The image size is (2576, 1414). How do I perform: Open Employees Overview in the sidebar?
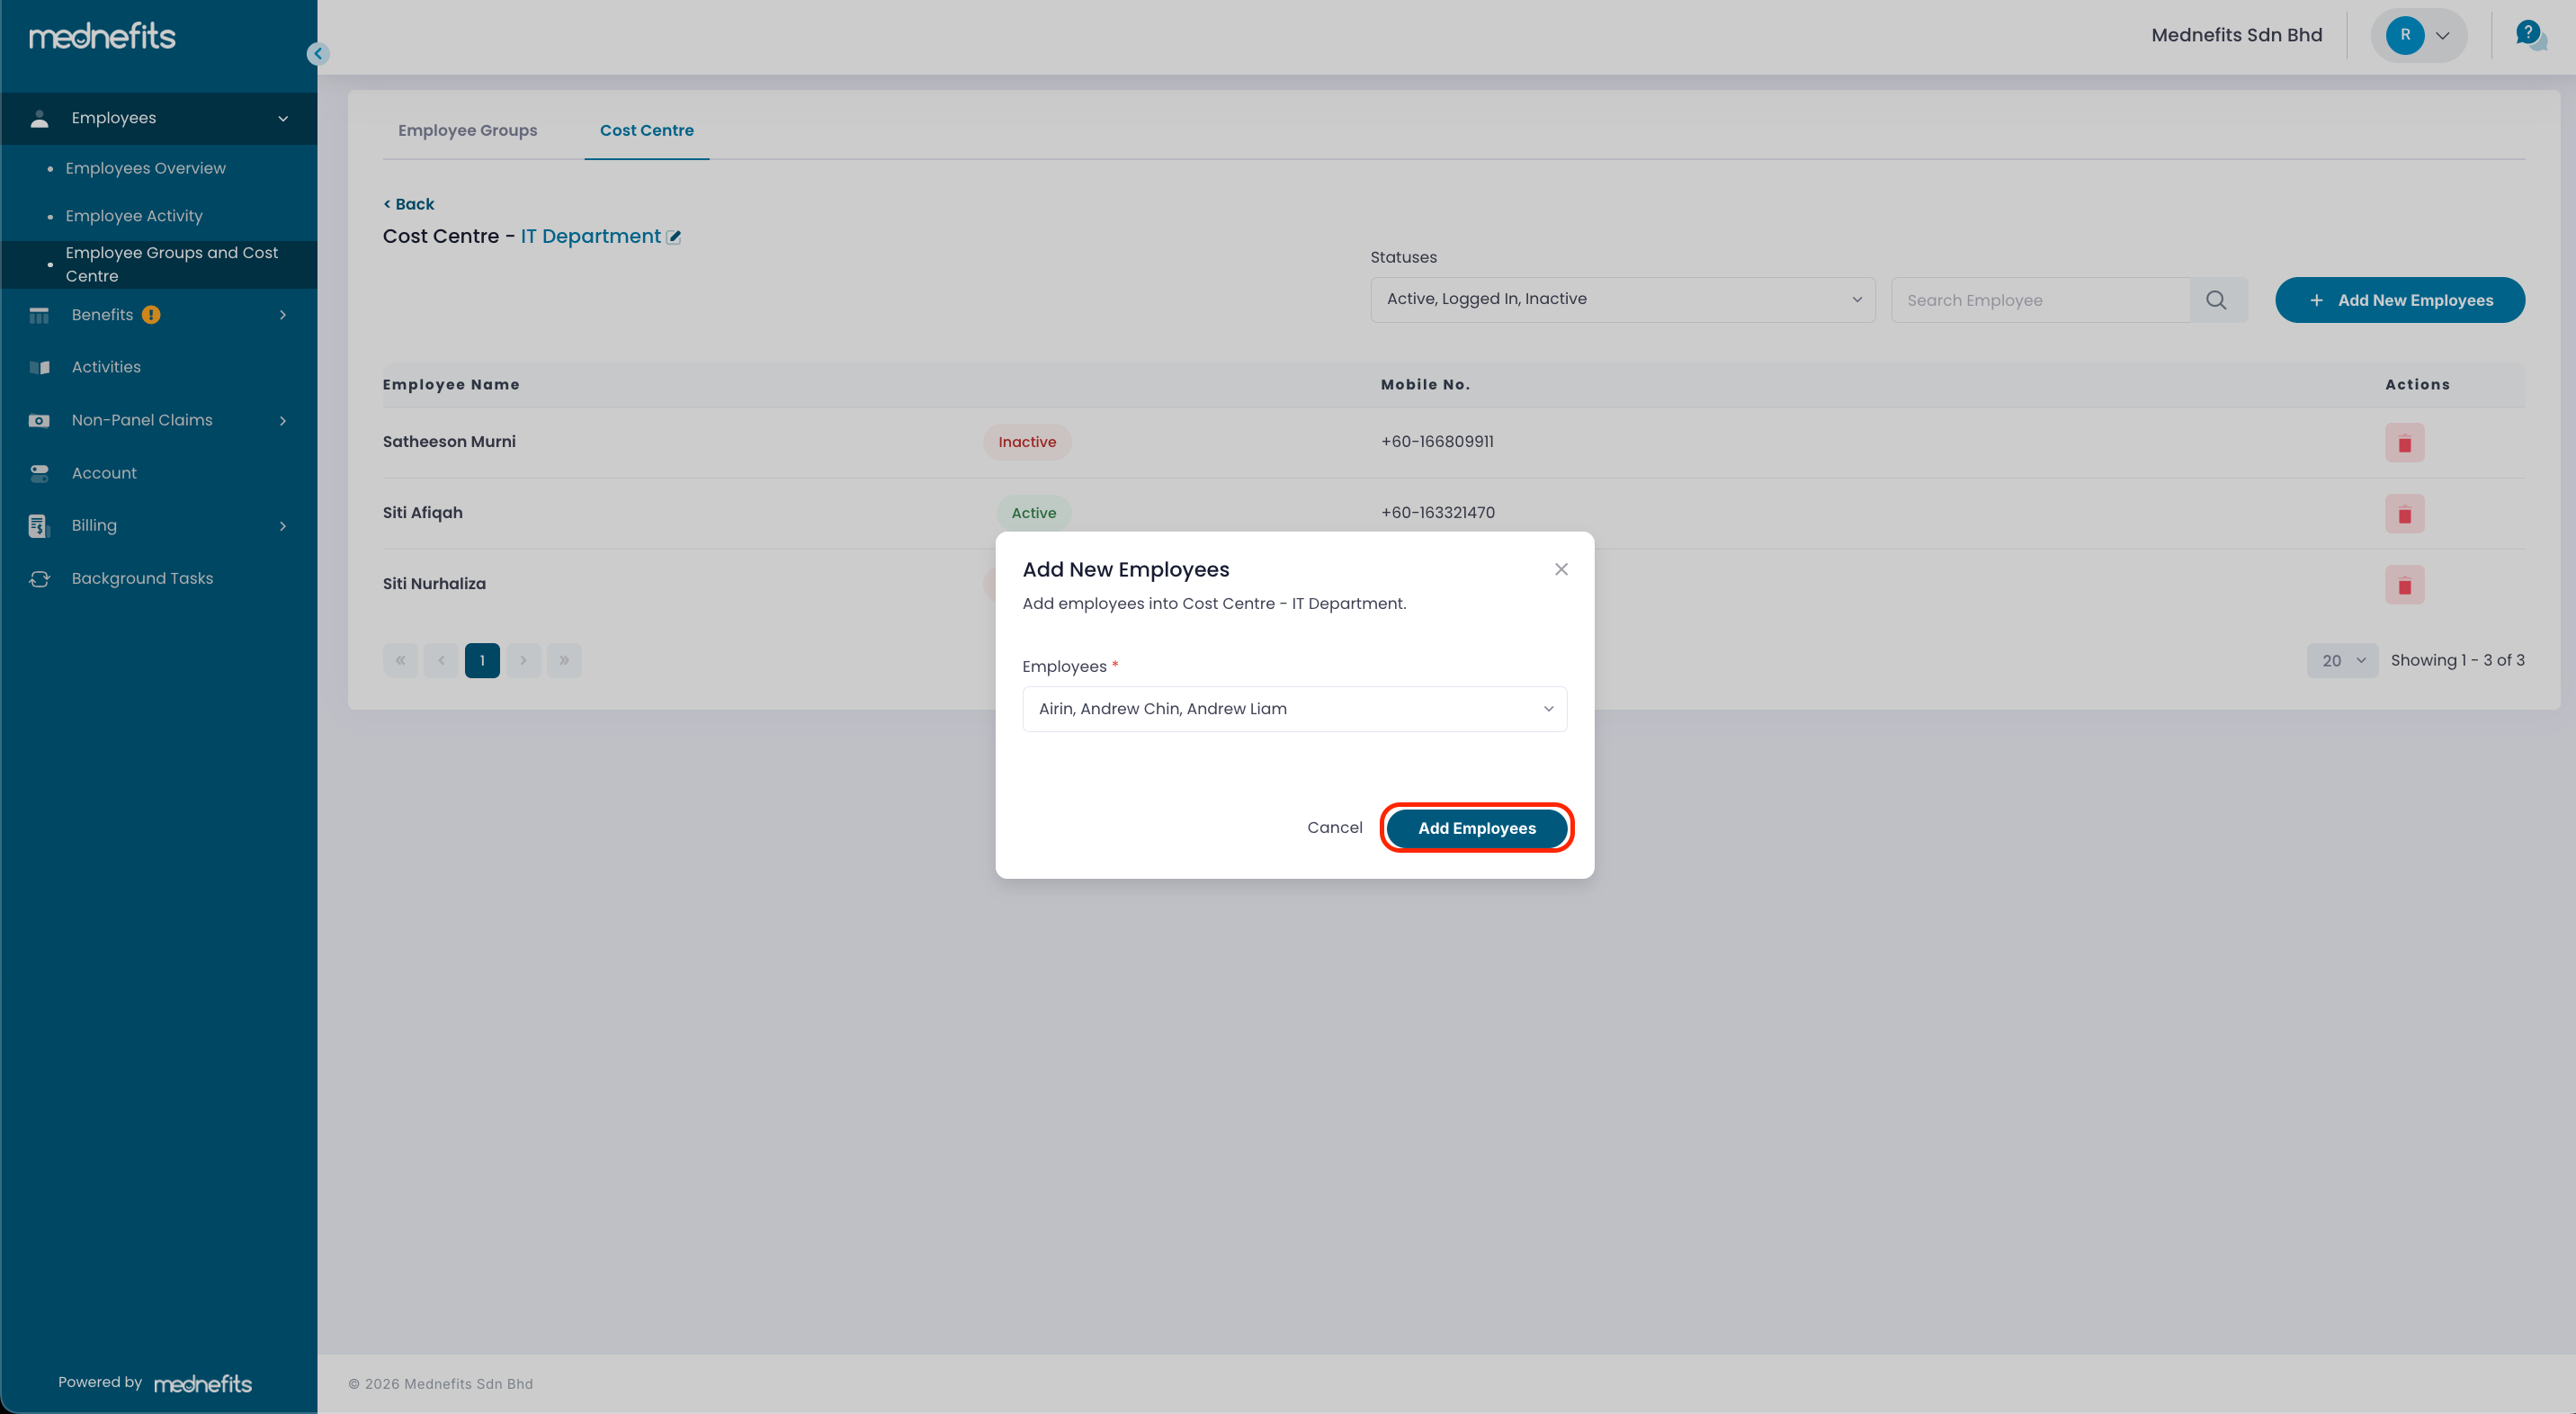point(146,168)
